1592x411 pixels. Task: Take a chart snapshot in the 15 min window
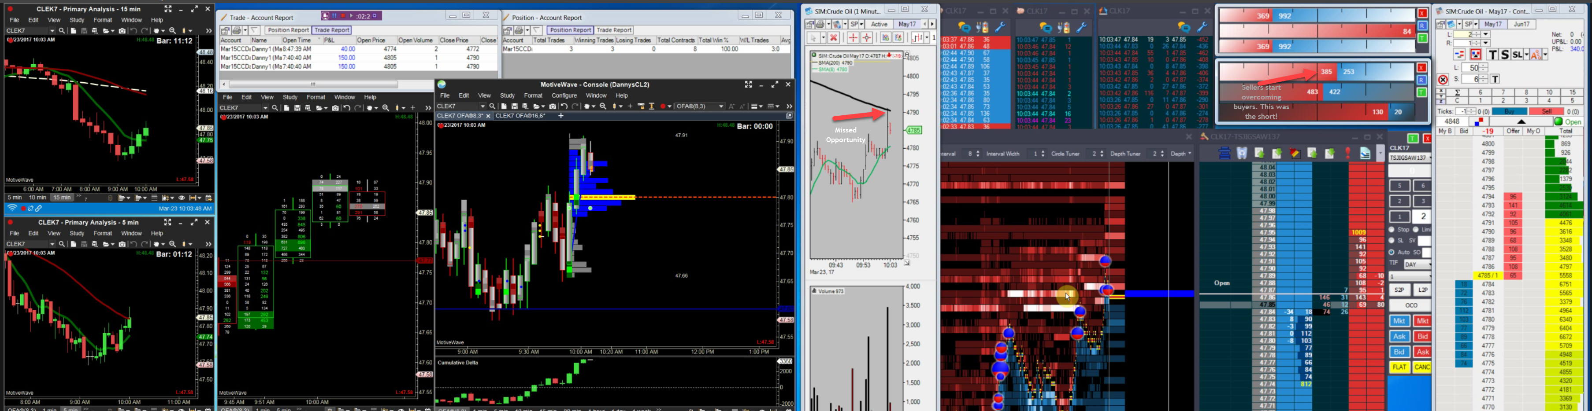[x=122, y=30]
